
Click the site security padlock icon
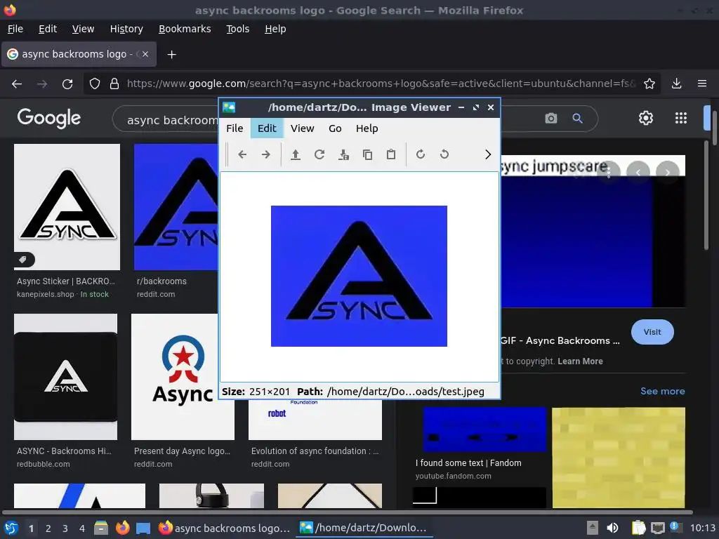tap(114, 84)
